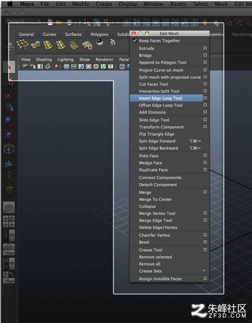Choose the Scale tool cube icon

coord(9,135)
